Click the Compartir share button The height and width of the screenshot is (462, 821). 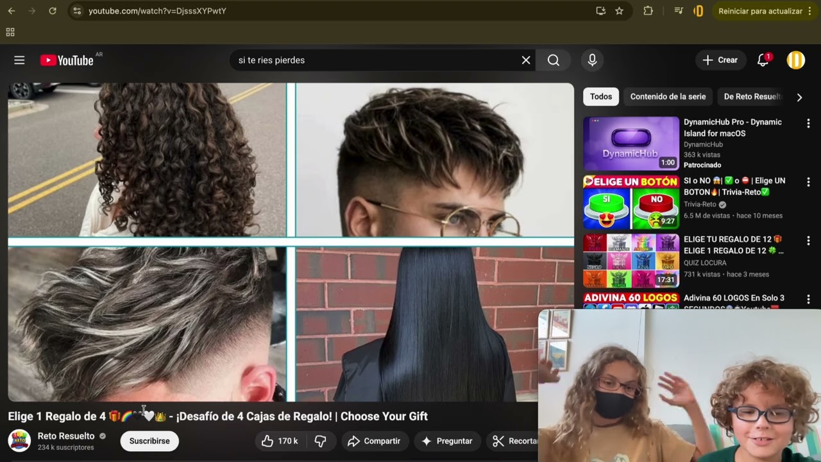click(x=374, y=441)
